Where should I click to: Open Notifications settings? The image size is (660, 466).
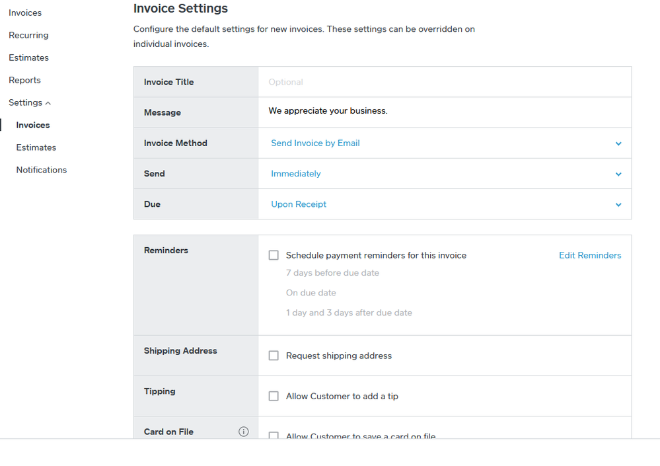tap(42, 170)
